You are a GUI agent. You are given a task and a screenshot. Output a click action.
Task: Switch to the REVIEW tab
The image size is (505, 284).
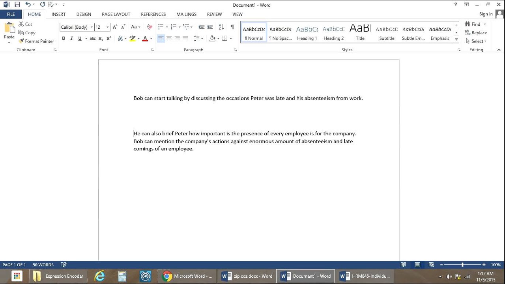(214, 14)
